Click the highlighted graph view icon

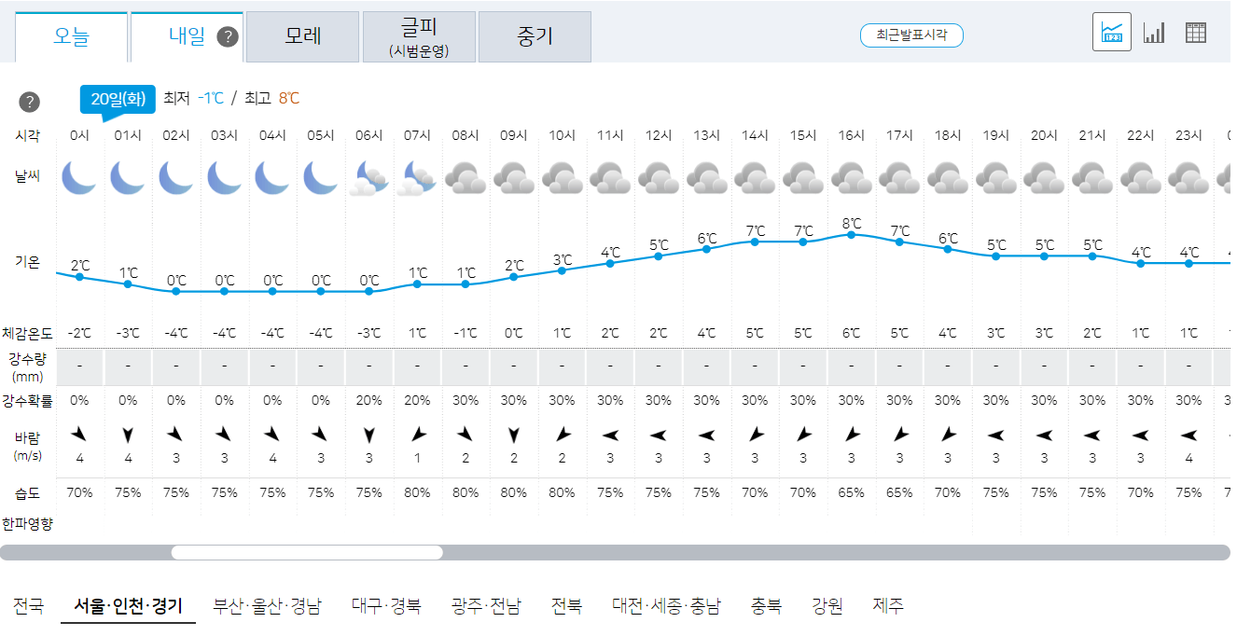pyautogui.click(x=1111, y=31)
